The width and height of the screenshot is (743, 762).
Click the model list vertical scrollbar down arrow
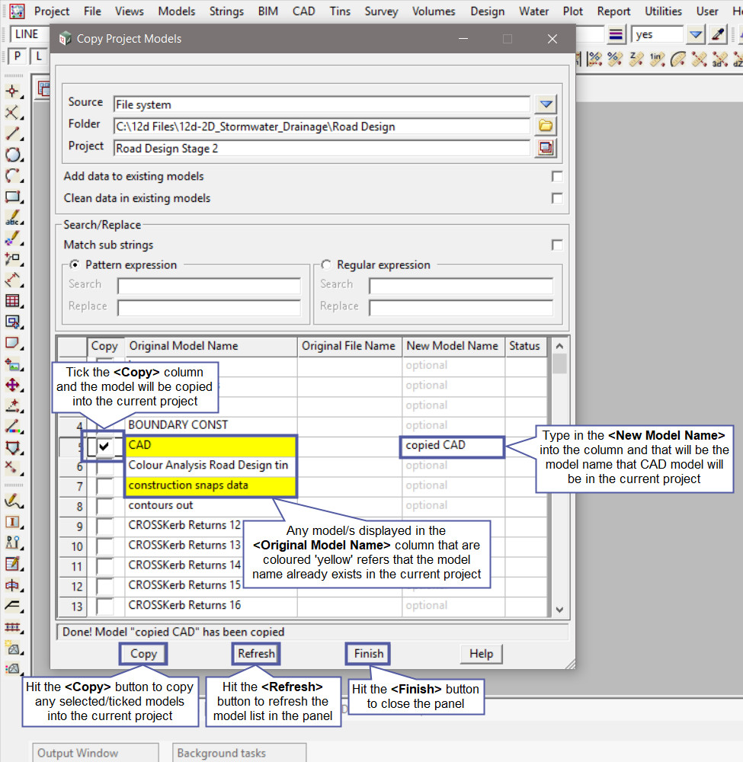tap(560, 609)
